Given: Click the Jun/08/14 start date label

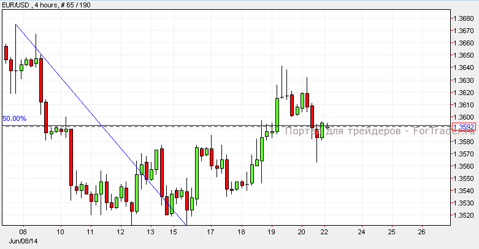Looking at the screenshot, I should [x=23, y=242].
